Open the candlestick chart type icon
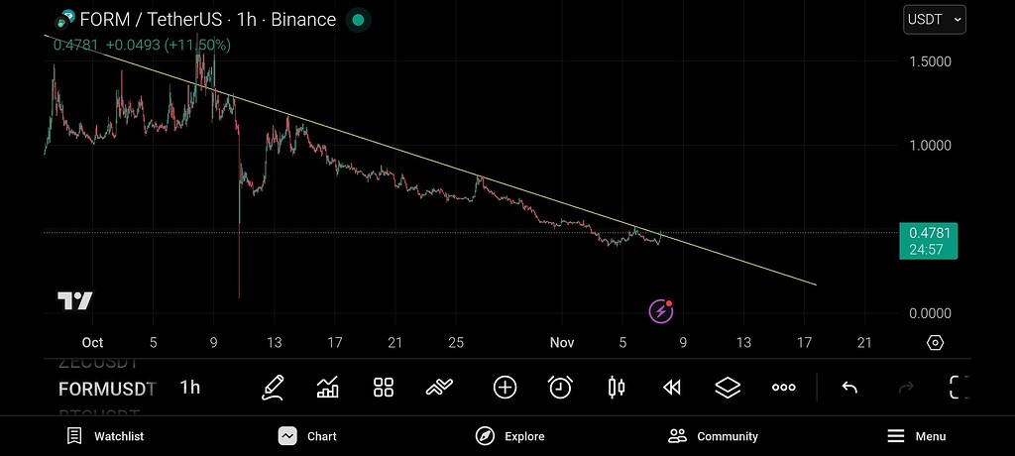This screenshot has width=1015, height=456. click(x=616, y=388)
